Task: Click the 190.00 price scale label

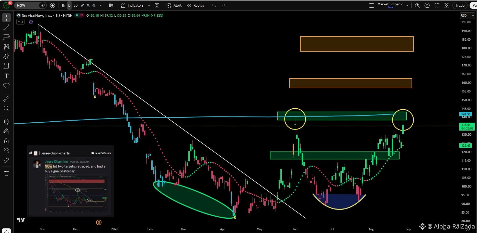Action: 466,31
